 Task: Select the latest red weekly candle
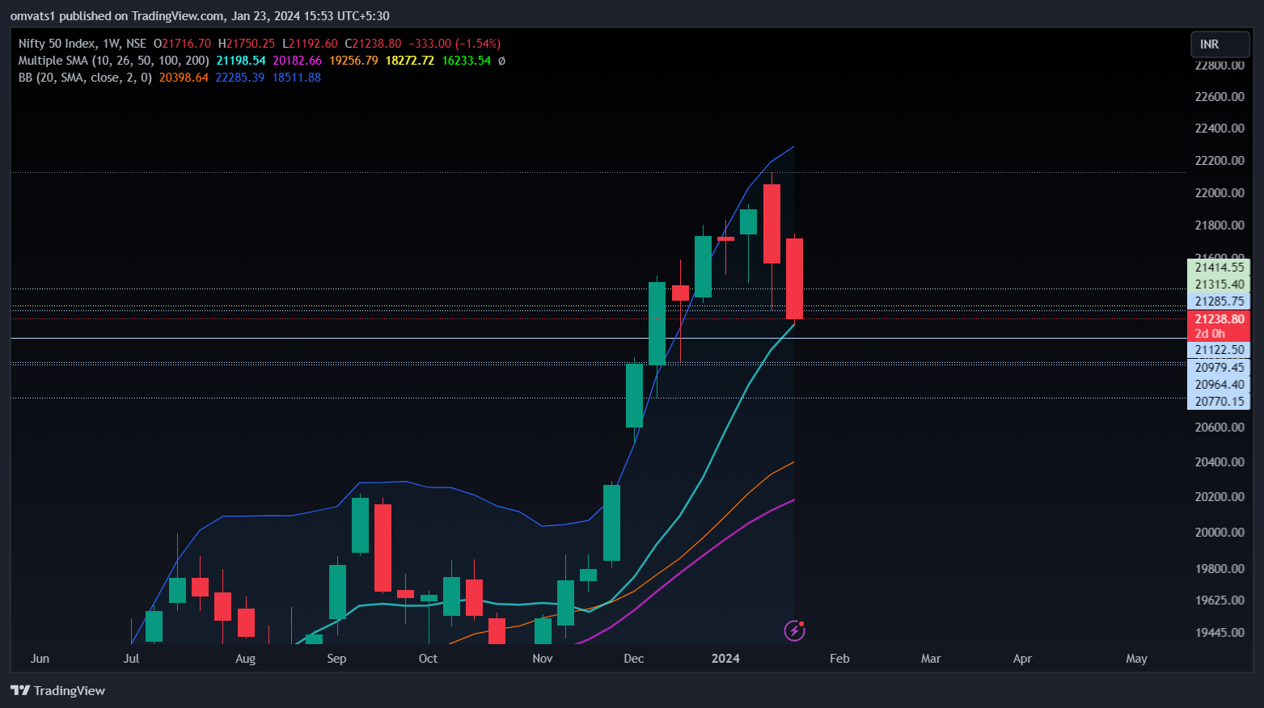tap(794, 279)
